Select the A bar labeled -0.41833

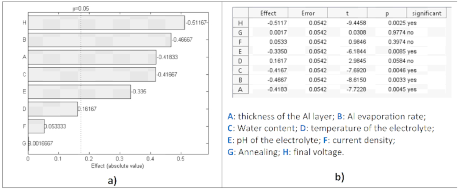(92, 57)
